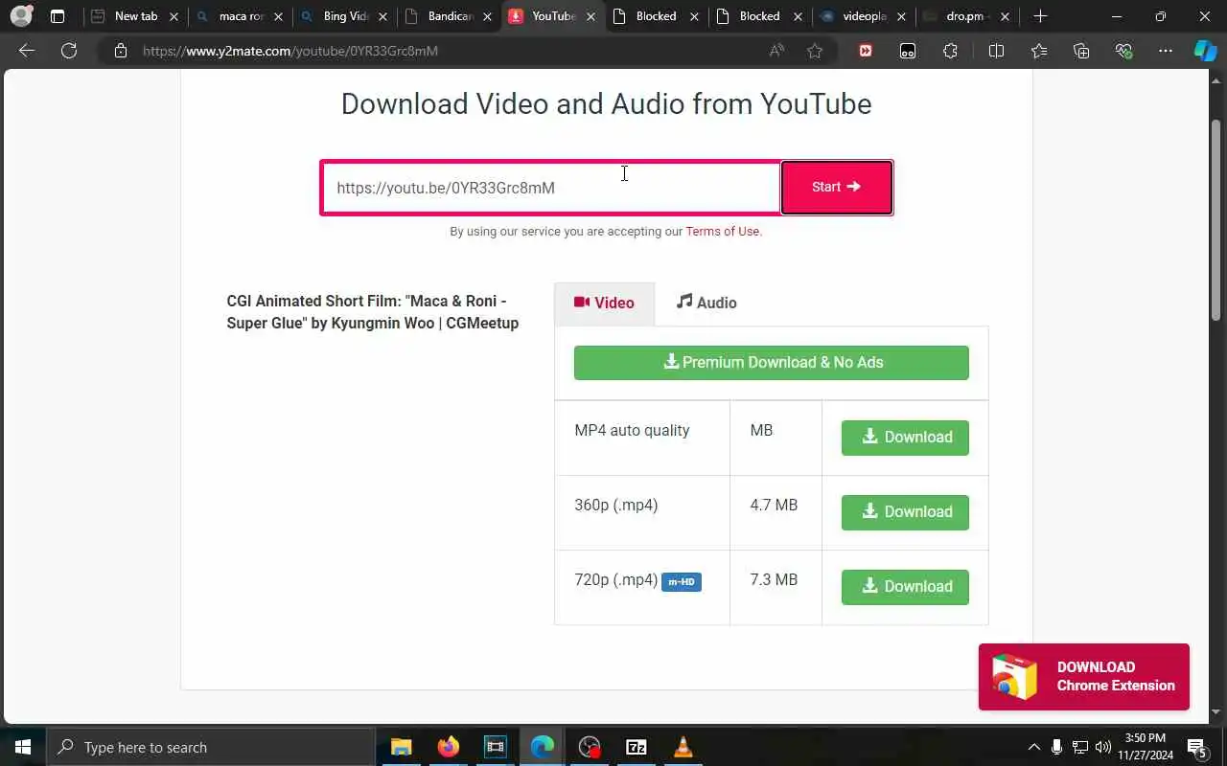This screenshot has width=1227, height=766.
Task: Open Browser essentials heart icon
Action: click(1123, 51)
